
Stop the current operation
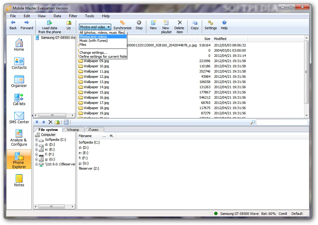[139, 25]
